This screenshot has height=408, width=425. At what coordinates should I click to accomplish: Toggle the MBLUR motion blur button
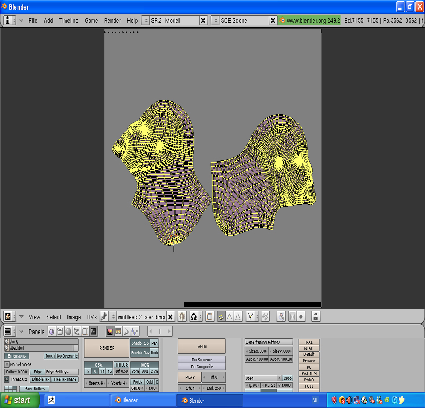[x=122, y=365]
